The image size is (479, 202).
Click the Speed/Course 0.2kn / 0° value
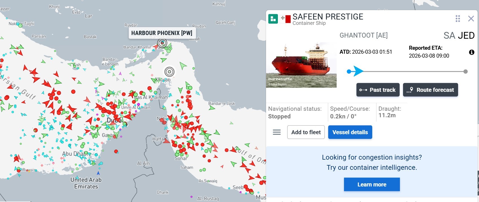[x=343, y=116]
